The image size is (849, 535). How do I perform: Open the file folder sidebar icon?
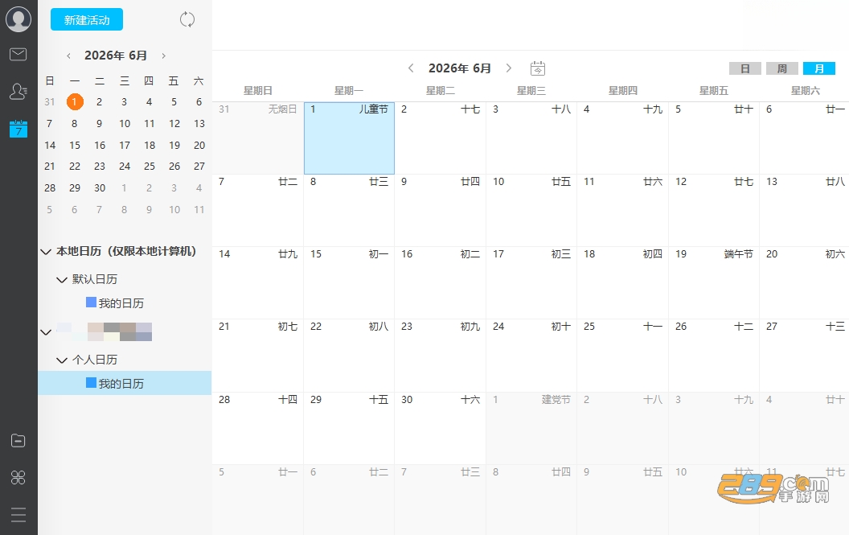[18, 441]
